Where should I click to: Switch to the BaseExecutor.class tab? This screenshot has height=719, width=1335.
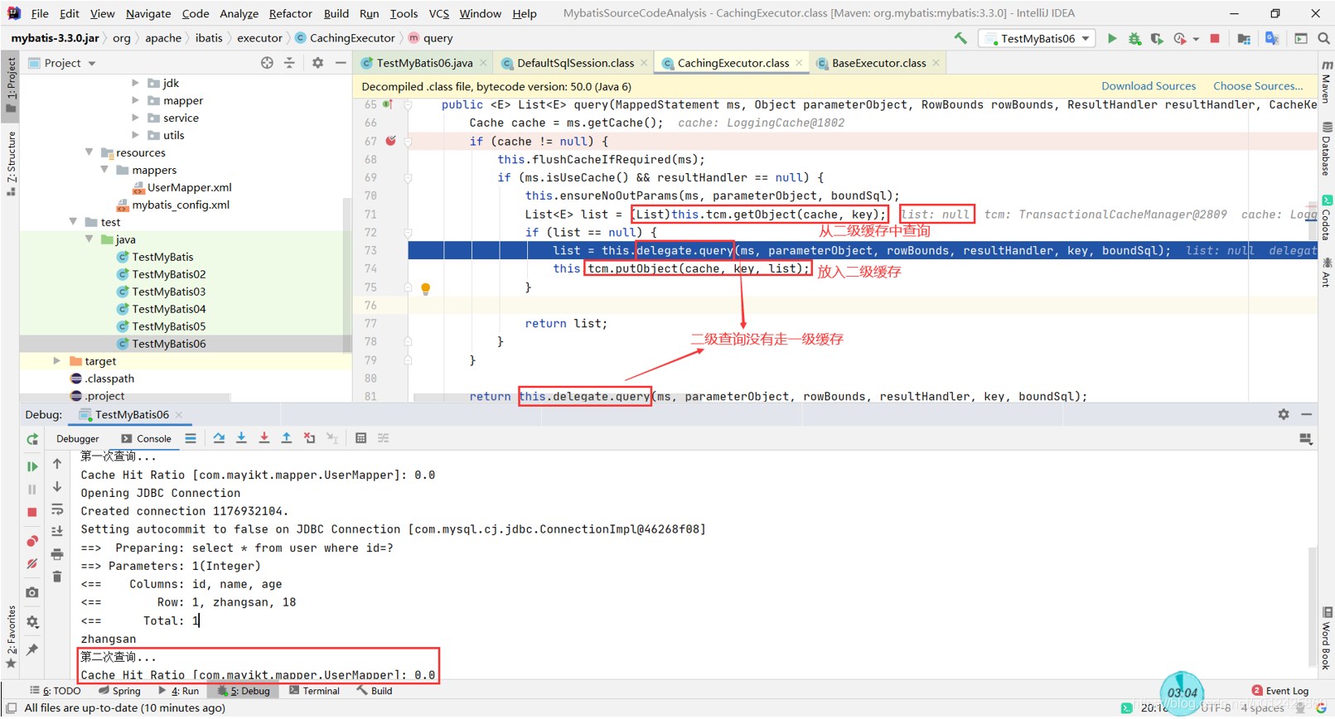click(878, 63)
